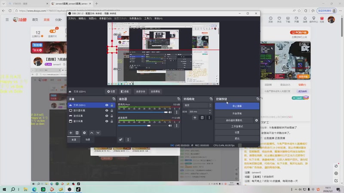Hide the 显示器采集 source
This screenshot has height=193, width=344.
tap(107, 111)
